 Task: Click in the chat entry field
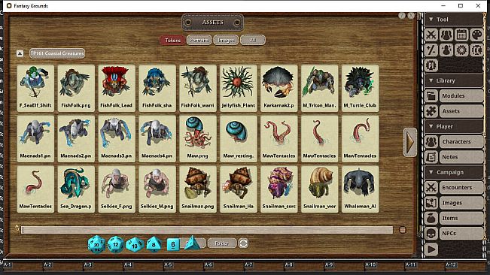(x=207, y=230)
